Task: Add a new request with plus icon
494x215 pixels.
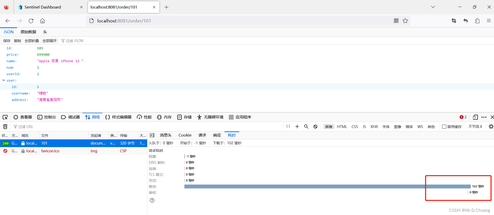Action: point(297,126)
